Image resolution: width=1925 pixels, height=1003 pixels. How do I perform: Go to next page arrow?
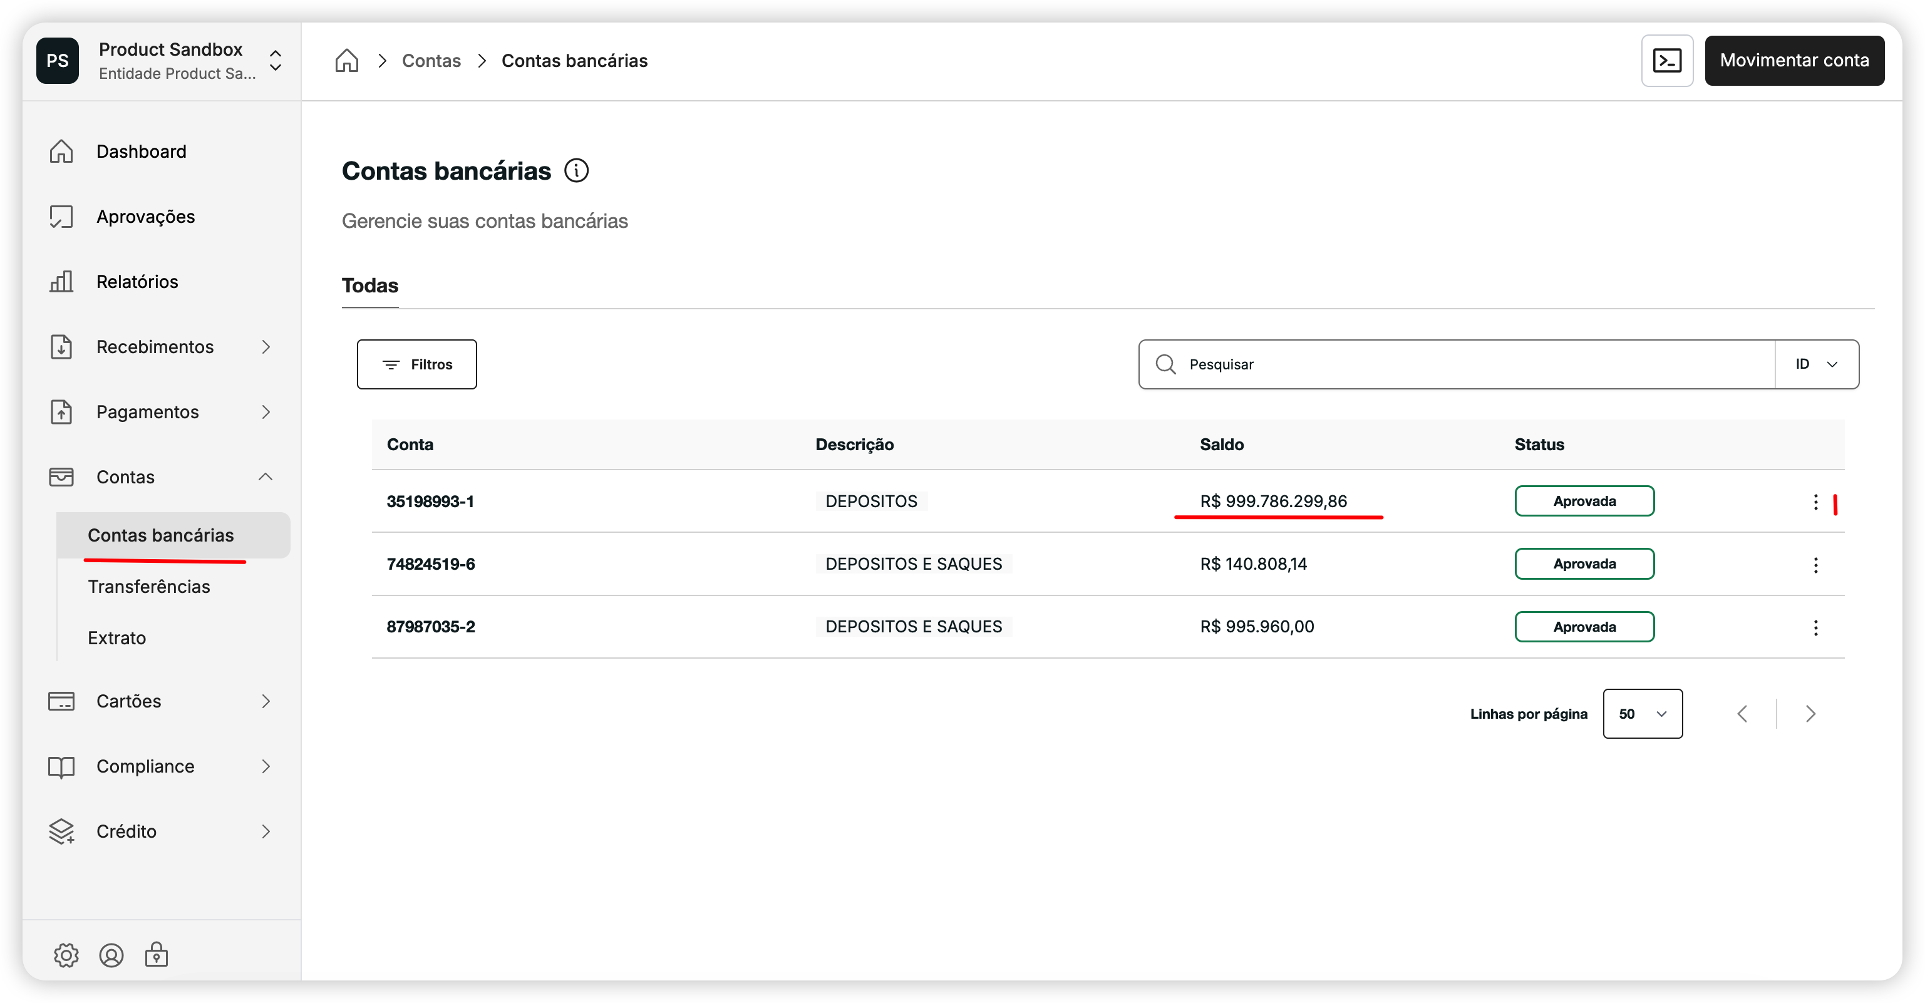1810,714
